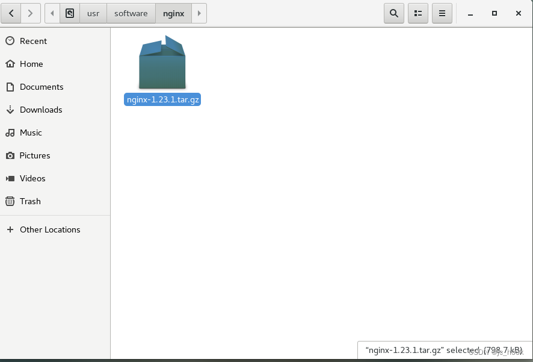Open Music in the sidebar
The width and height of the screenshot is (533, 362).
pos(55,133)
